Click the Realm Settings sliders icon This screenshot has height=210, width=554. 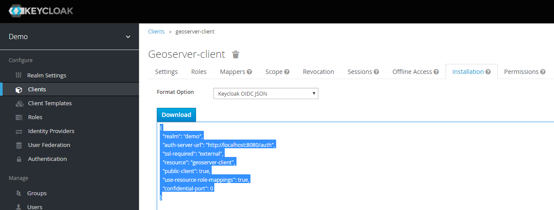(18, 75)
